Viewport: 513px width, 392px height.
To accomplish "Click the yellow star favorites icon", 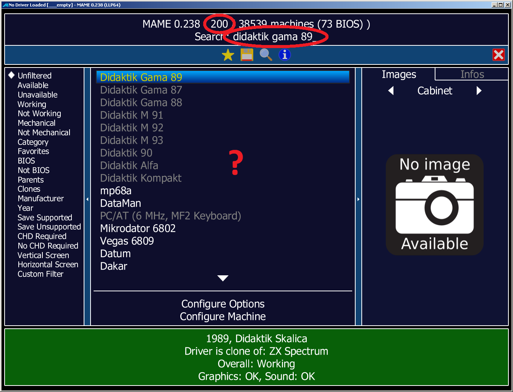I will point(228,55).
